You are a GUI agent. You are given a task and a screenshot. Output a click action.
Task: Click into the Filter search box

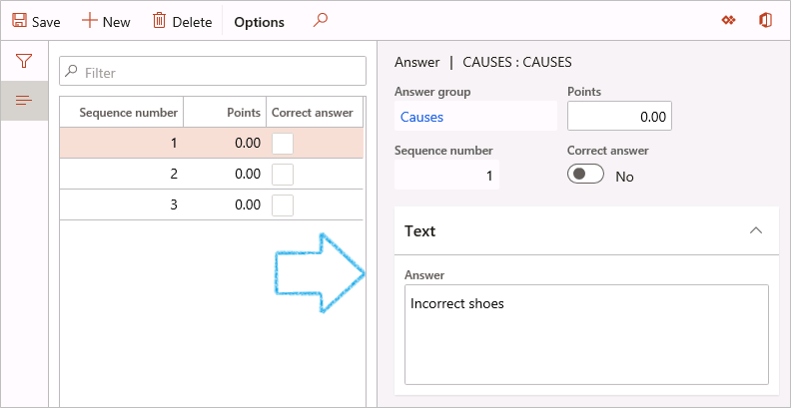tap(213, 71)
